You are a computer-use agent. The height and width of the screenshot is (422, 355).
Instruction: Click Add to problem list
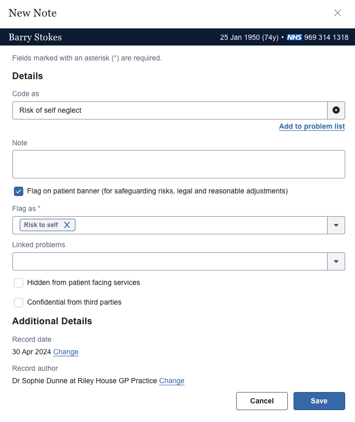tap(312, 126)
